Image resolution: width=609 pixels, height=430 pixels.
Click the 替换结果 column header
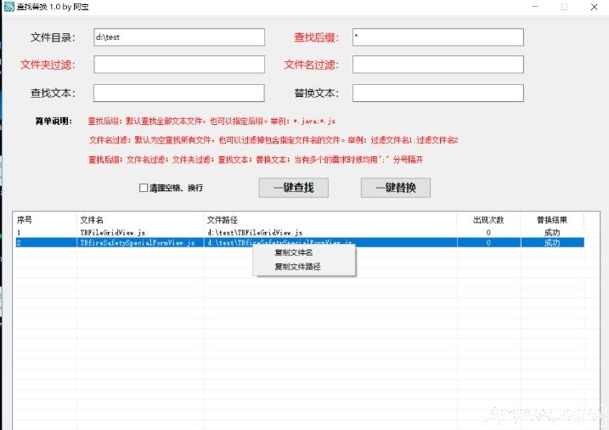point(552,220)
